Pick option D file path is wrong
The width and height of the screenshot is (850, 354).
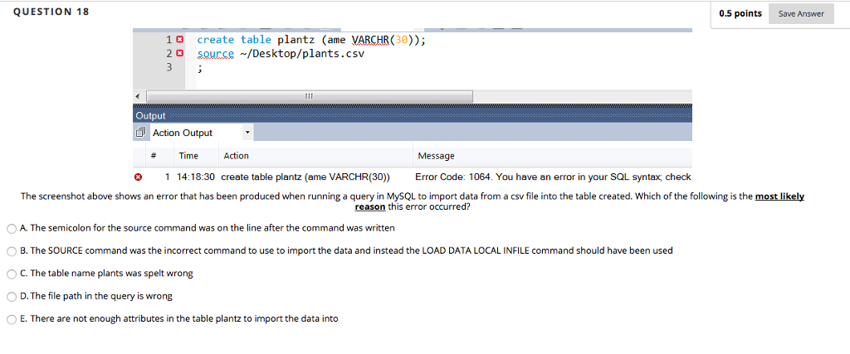(x=12, y=297)
